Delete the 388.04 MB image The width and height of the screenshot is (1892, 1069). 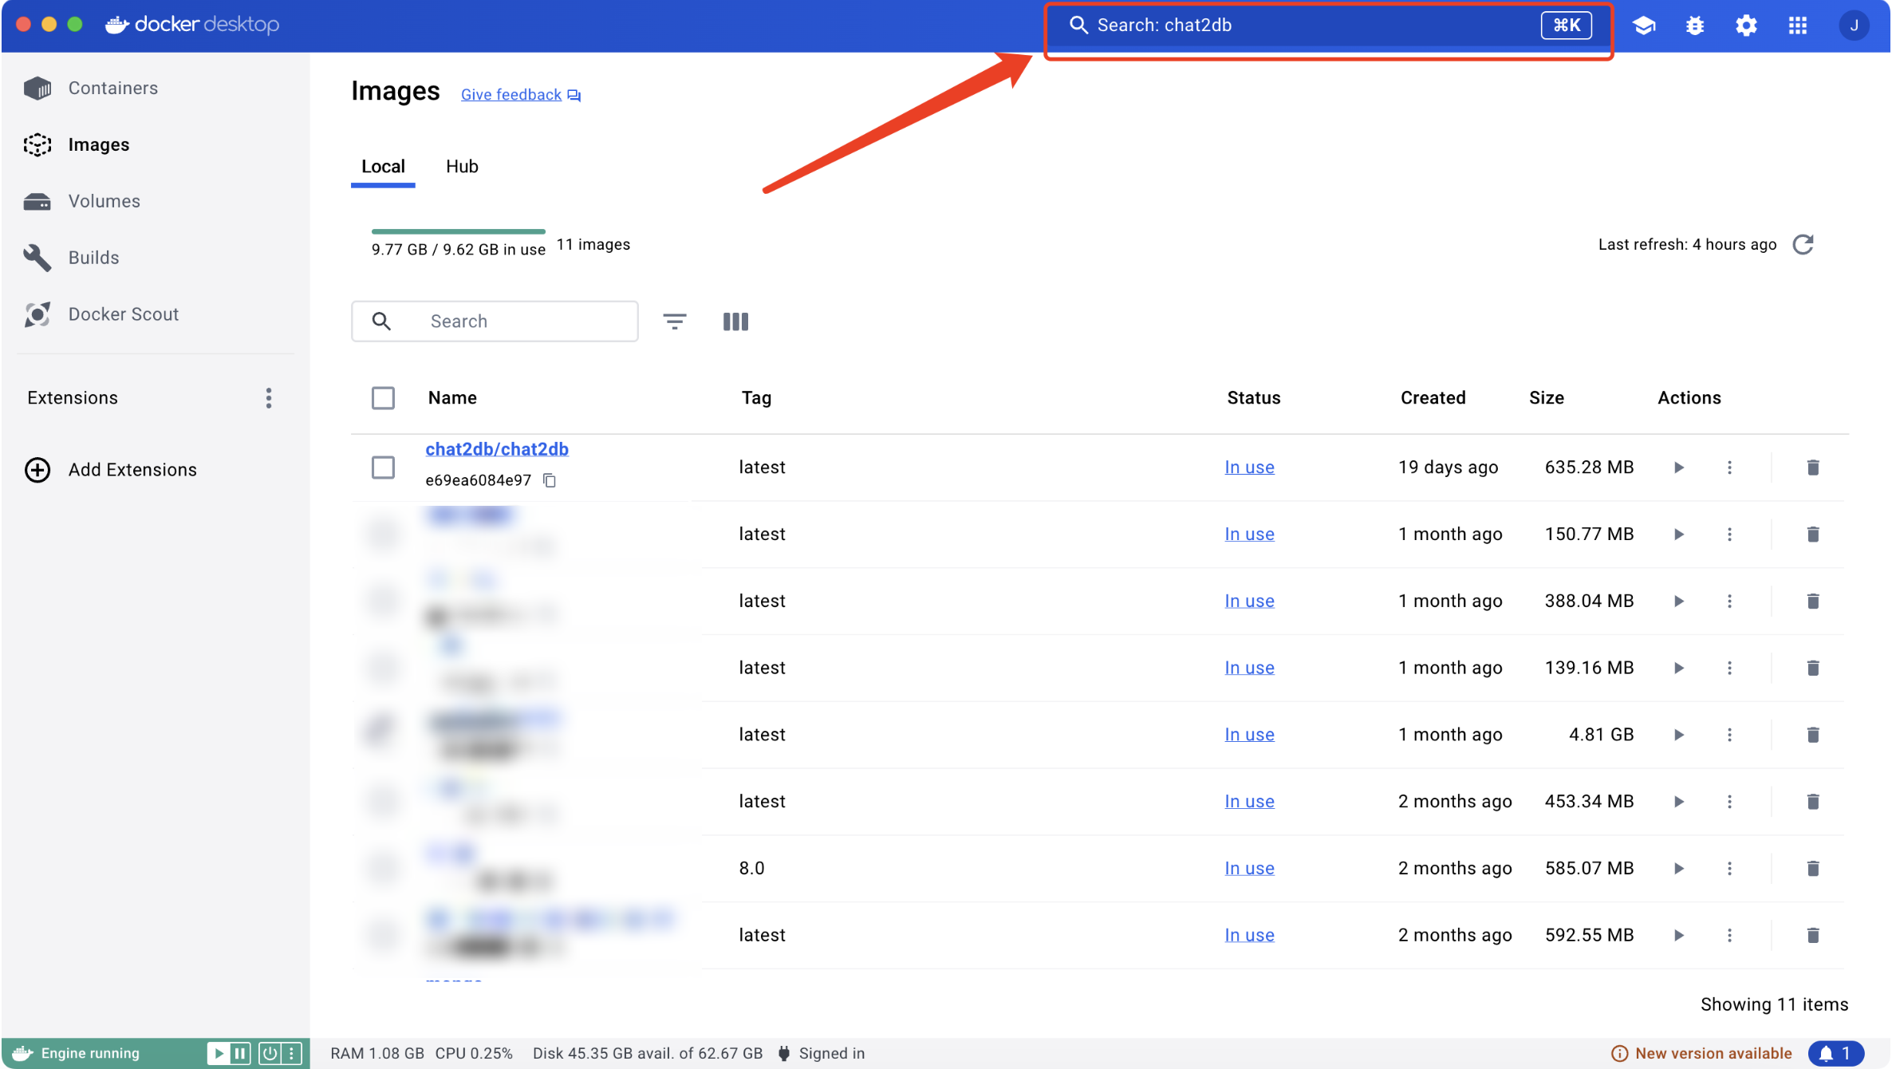click(1813, 602)
